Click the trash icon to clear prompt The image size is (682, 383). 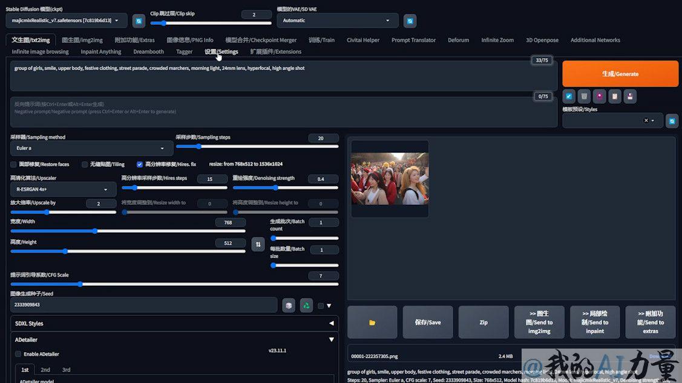pyautogui.click(x=584, y=97)
